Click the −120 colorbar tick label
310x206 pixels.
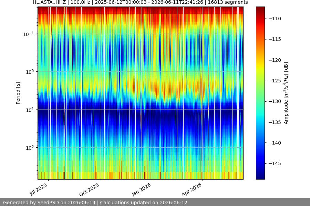[275, 60]
